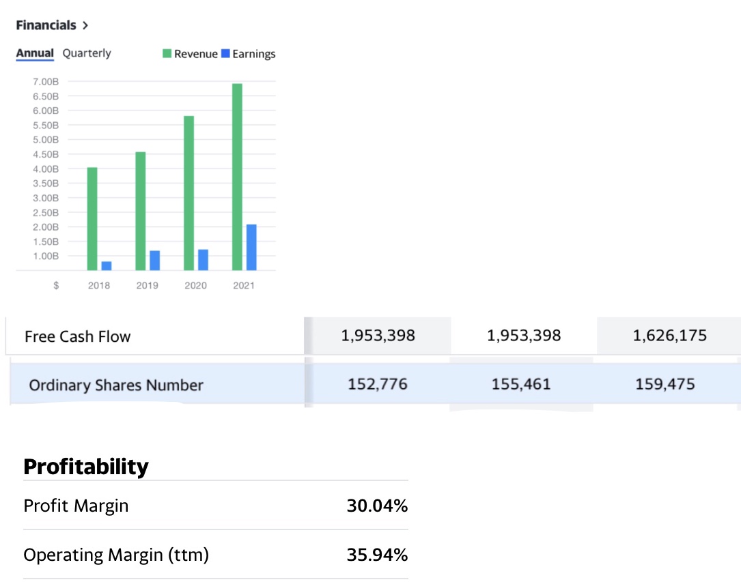741x582 pixels.
Task: Switch to the Annual tab
Action: (x=34, y=53)
